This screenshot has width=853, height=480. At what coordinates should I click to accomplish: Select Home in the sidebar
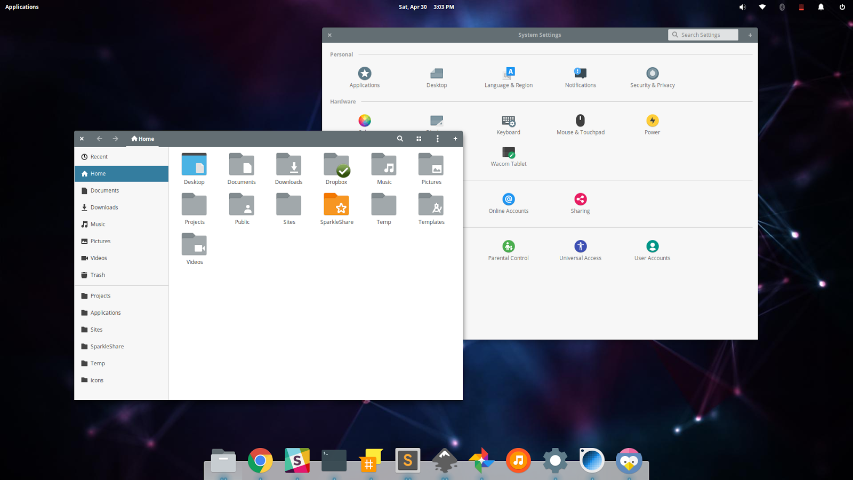pos(122,174)
